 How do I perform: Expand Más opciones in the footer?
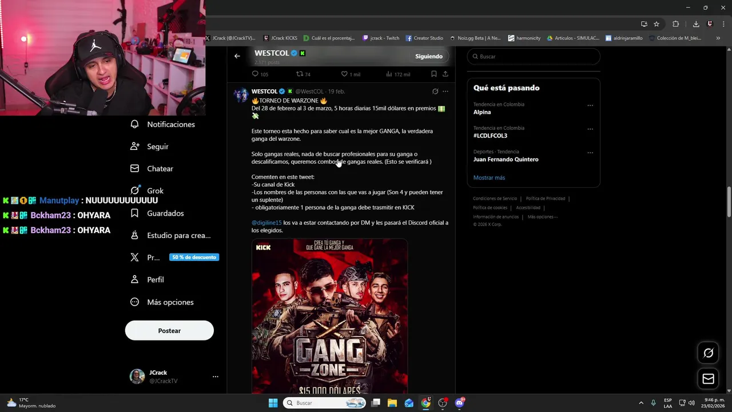tap(542, 217)
